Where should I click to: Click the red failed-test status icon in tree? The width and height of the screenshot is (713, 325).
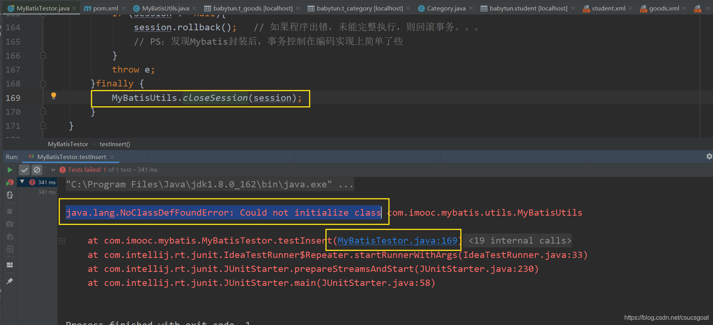point(32,182)
